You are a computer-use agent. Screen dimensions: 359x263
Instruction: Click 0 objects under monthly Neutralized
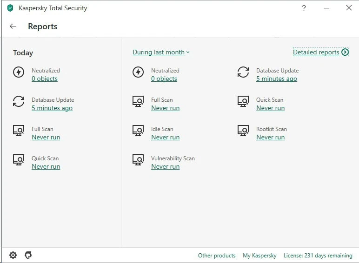click(164, 79)
